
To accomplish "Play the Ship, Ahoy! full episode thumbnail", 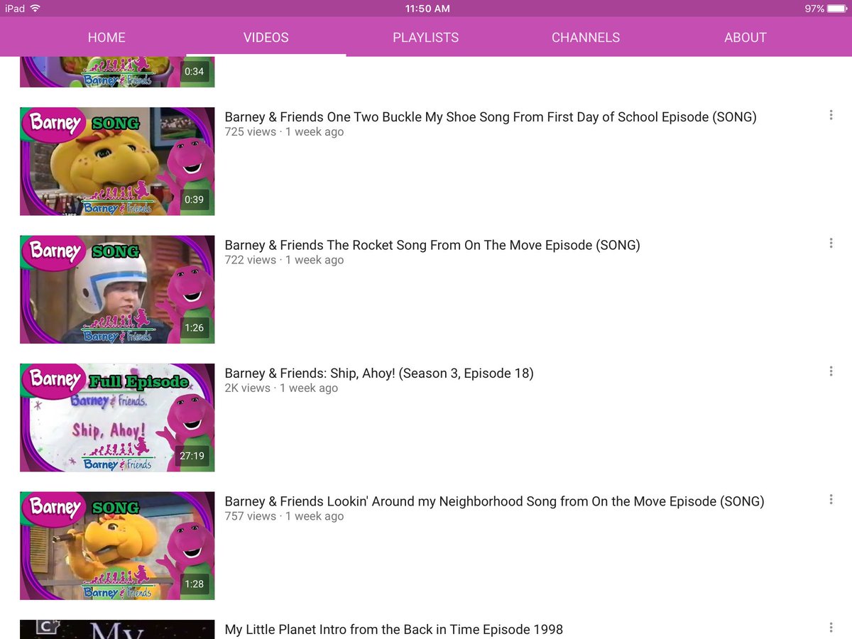I will click(117, 417).
